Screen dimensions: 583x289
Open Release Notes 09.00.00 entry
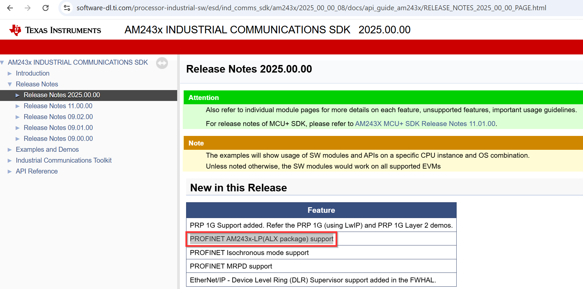click(58, 139)
